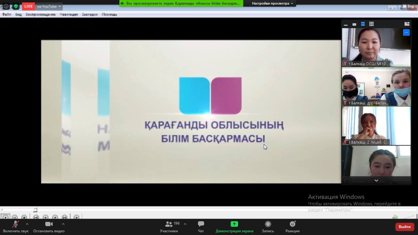This screenshot has height=235, width=418.
Task: Switch video panel to grid view
Action: pos(371,24)
